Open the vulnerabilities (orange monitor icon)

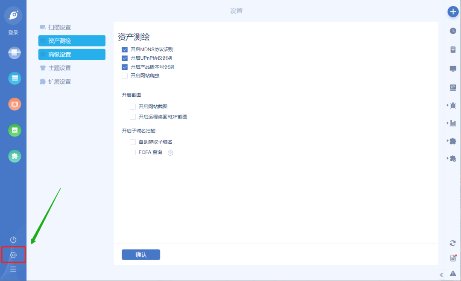pyautogui.click(x=15, y=104)
